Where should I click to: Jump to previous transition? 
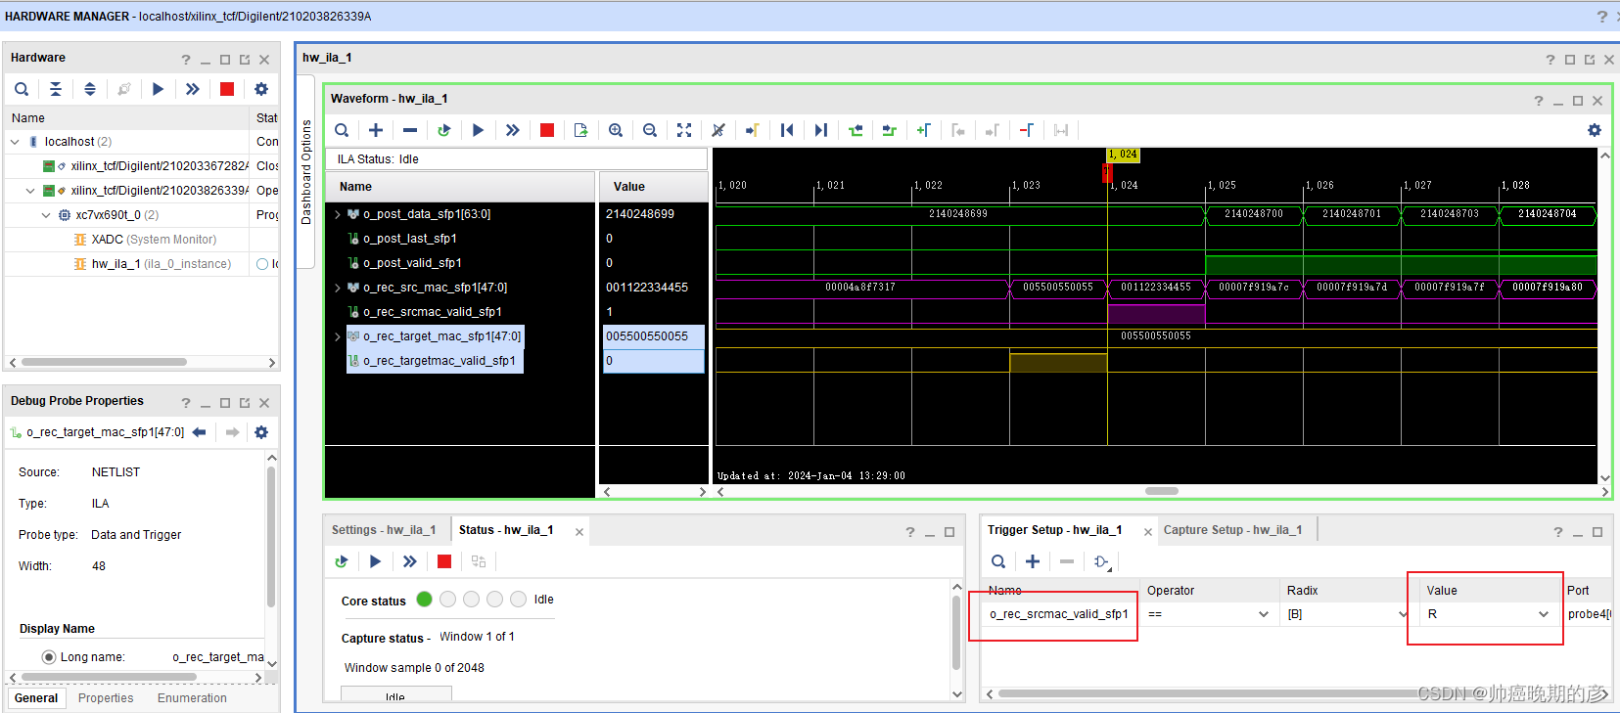point(856,130)
